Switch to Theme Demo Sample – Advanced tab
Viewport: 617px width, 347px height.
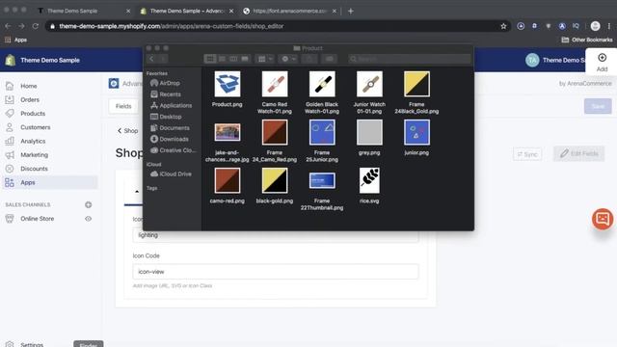pos(187,11)
